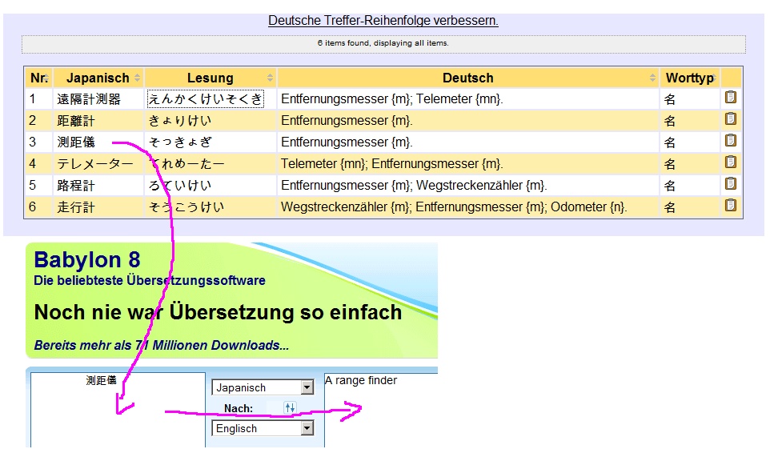The height and width of the screenshot is (465, 778).
Task: Click source text input box containing 測距儀
Action: [118, 410]
